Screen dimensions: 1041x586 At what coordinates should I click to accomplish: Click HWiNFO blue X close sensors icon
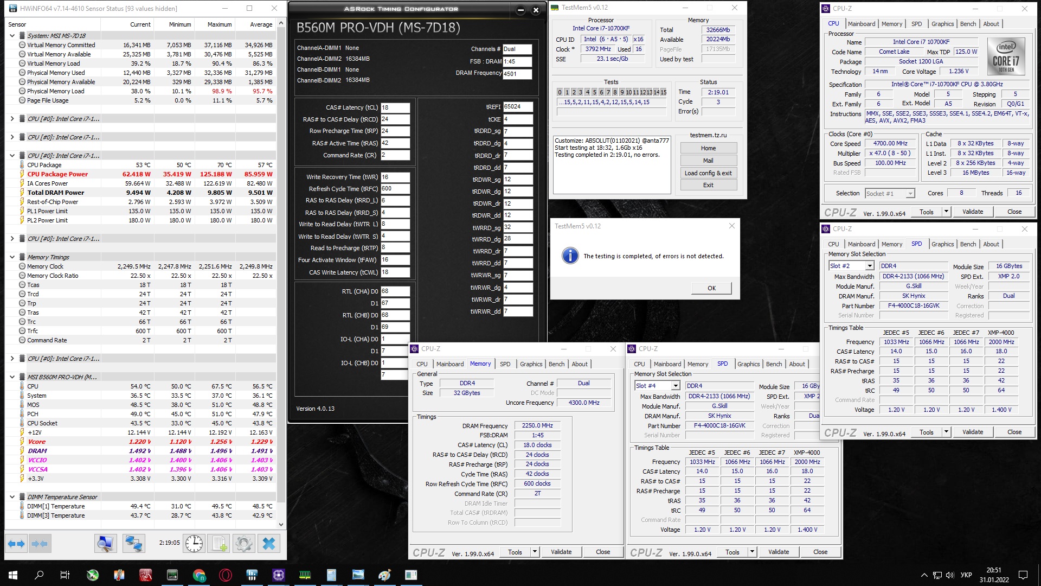coord(269,543)
